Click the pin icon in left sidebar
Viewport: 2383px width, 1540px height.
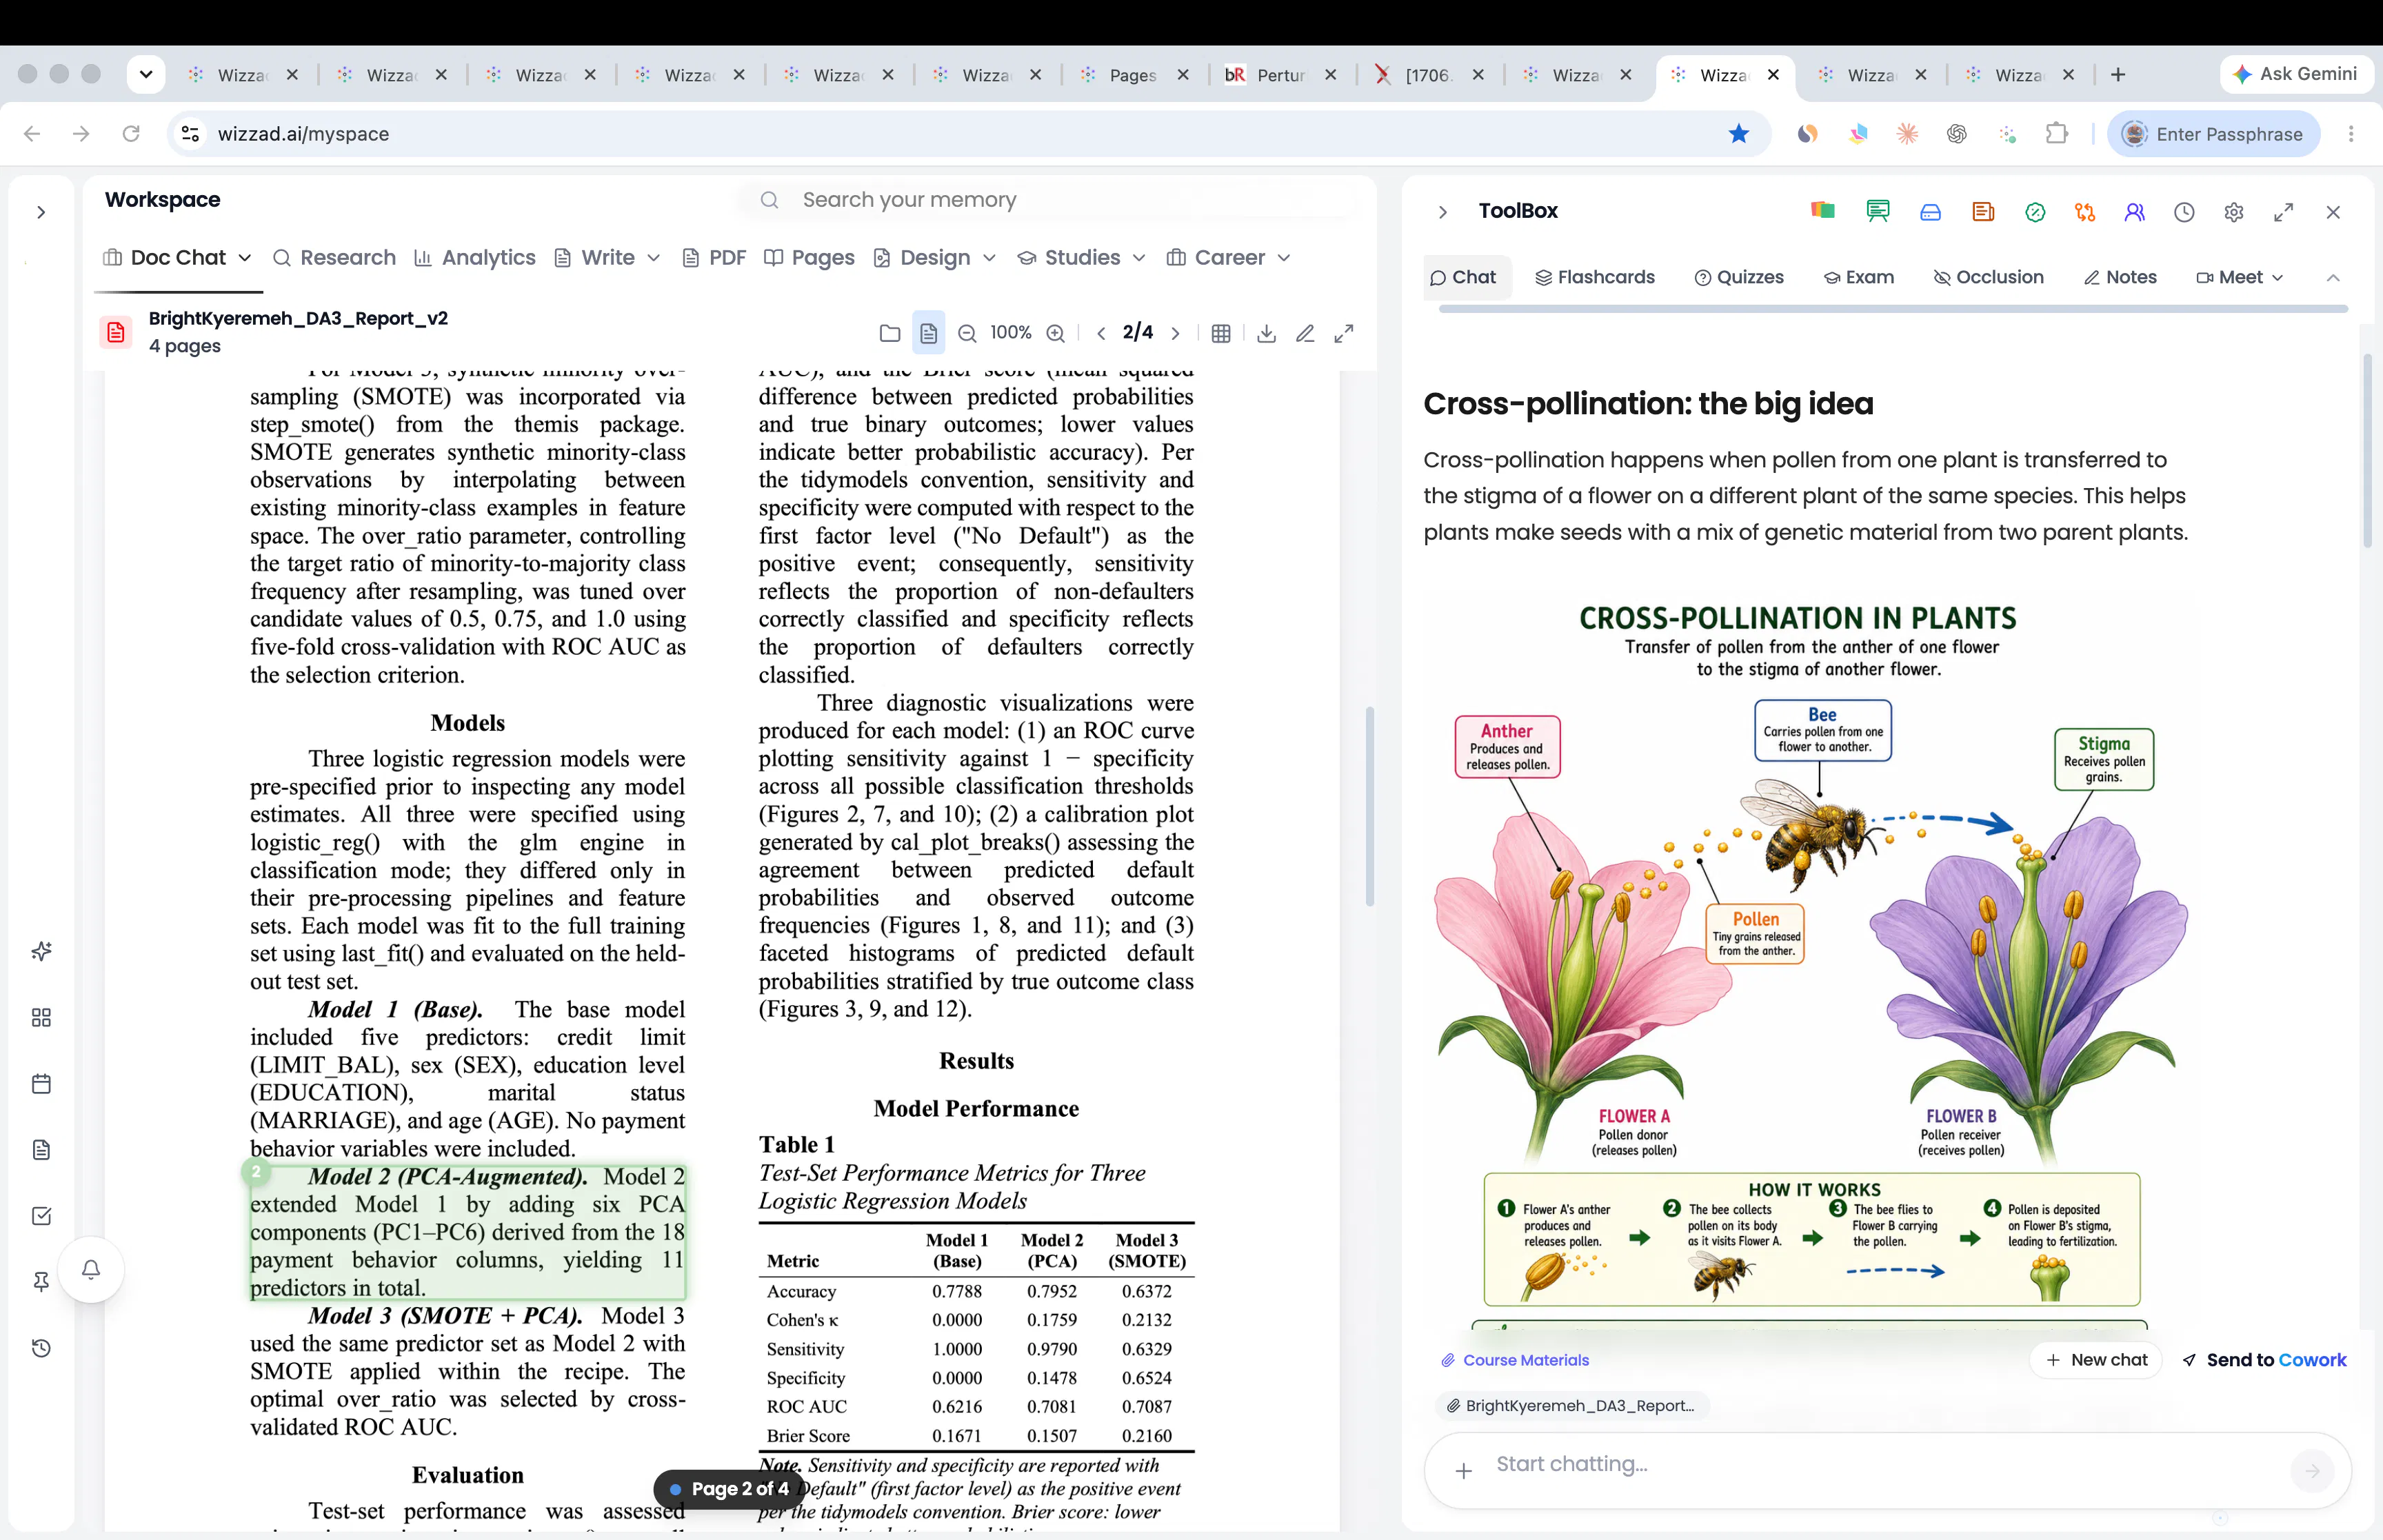tap(41, 1282)
